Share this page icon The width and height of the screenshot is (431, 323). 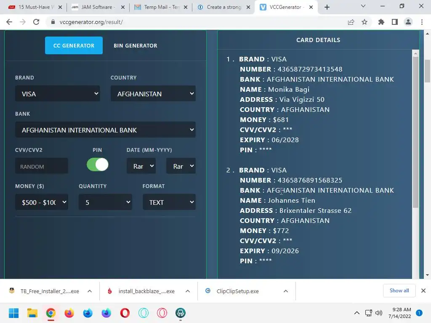click(351, 22)
